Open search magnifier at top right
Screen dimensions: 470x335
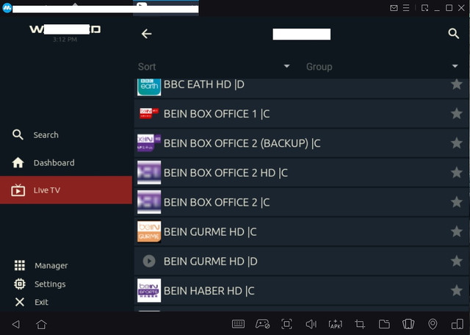pos(454,34)
